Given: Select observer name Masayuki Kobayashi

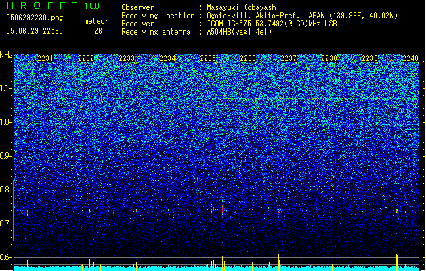Looking at the screenshot, I should [x=243, y=7].
